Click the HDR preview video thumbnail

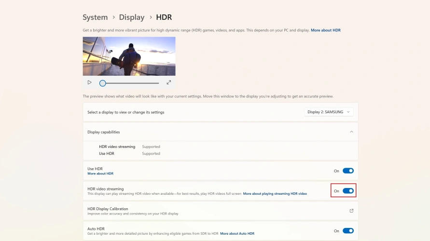(x=129, y=56)
